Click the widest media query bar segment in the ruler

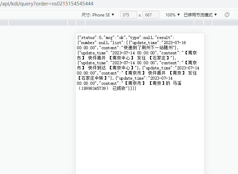pos(140,23)
